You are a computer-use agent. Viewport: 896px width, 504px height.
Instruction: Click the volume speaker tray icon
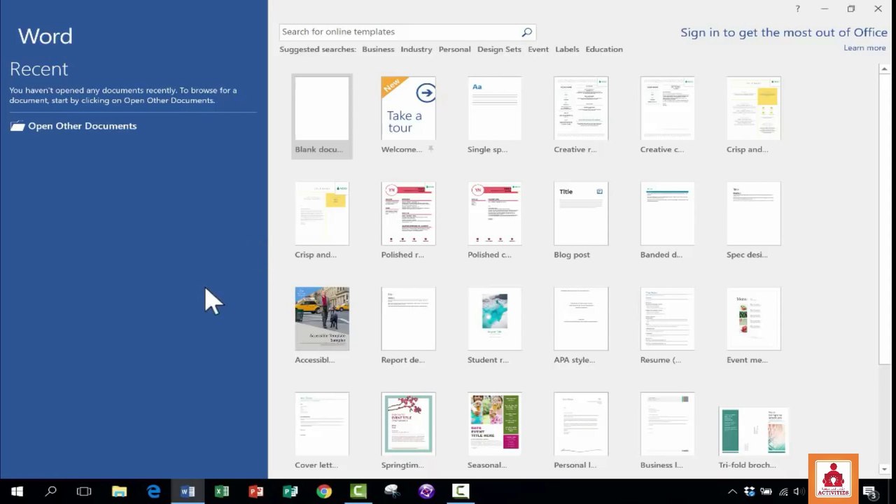tap(799, 492)
